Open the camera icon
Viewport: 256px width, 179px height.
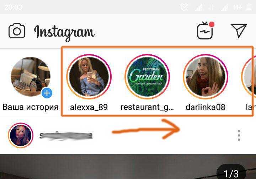click(x=17, y=31)
